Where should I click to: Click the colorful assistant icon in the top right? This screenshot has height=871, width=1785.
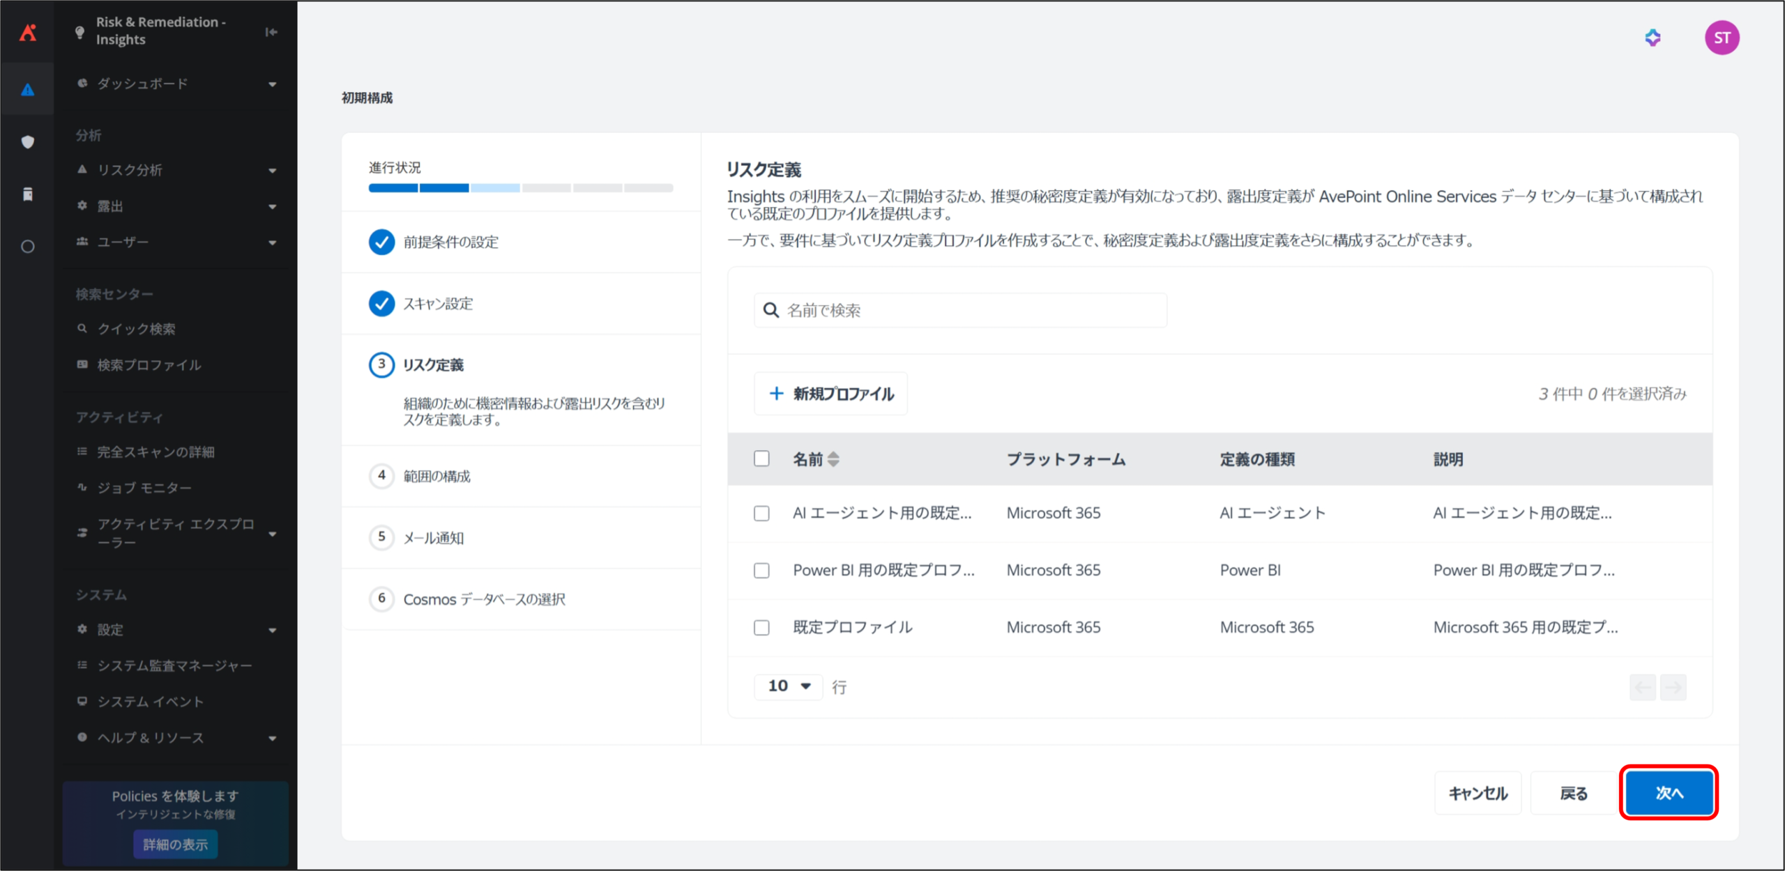1653,38
